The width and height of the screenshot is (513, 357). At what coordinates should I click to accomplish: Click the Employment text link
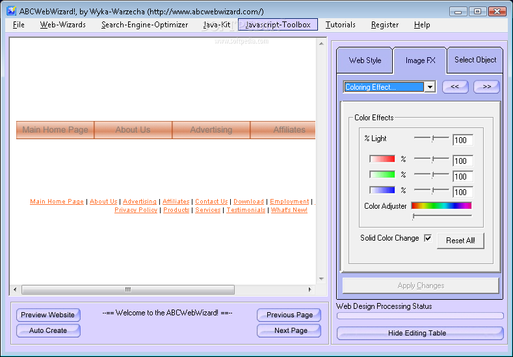click(289, 201)
